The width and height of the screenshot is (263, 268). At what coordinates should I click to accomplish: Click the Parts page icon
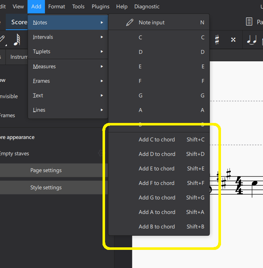(x=249, y=22)
